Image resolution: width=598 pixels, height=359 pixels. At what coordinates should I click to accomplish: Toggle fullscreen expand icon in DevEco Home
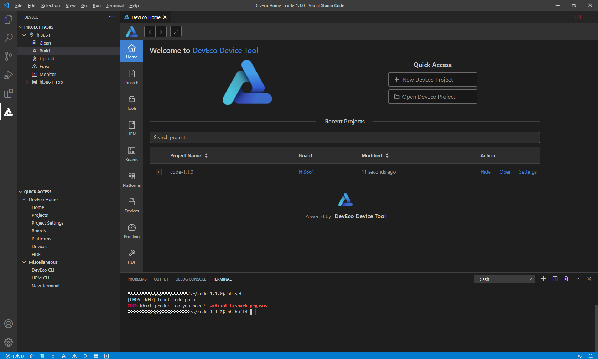coord(176,32)
